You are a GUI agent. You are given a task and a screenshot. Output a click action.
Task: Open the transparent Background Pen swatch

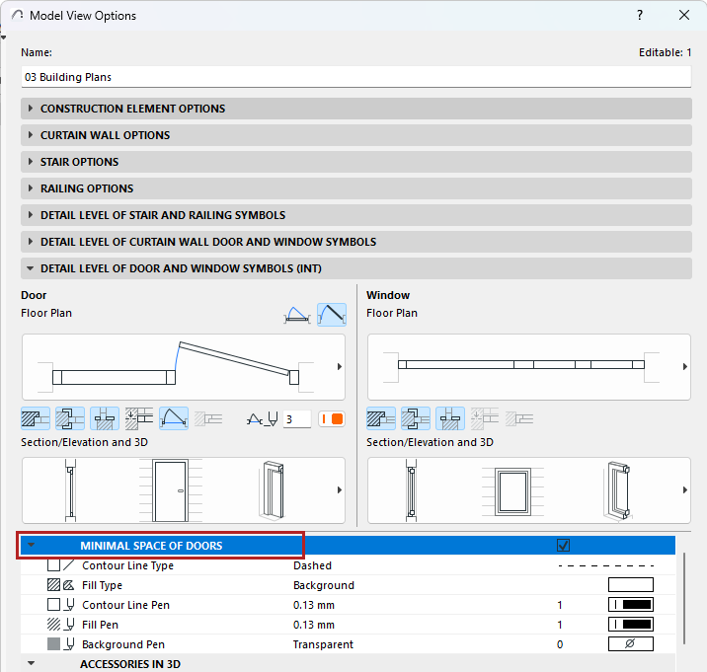point(631,644)
